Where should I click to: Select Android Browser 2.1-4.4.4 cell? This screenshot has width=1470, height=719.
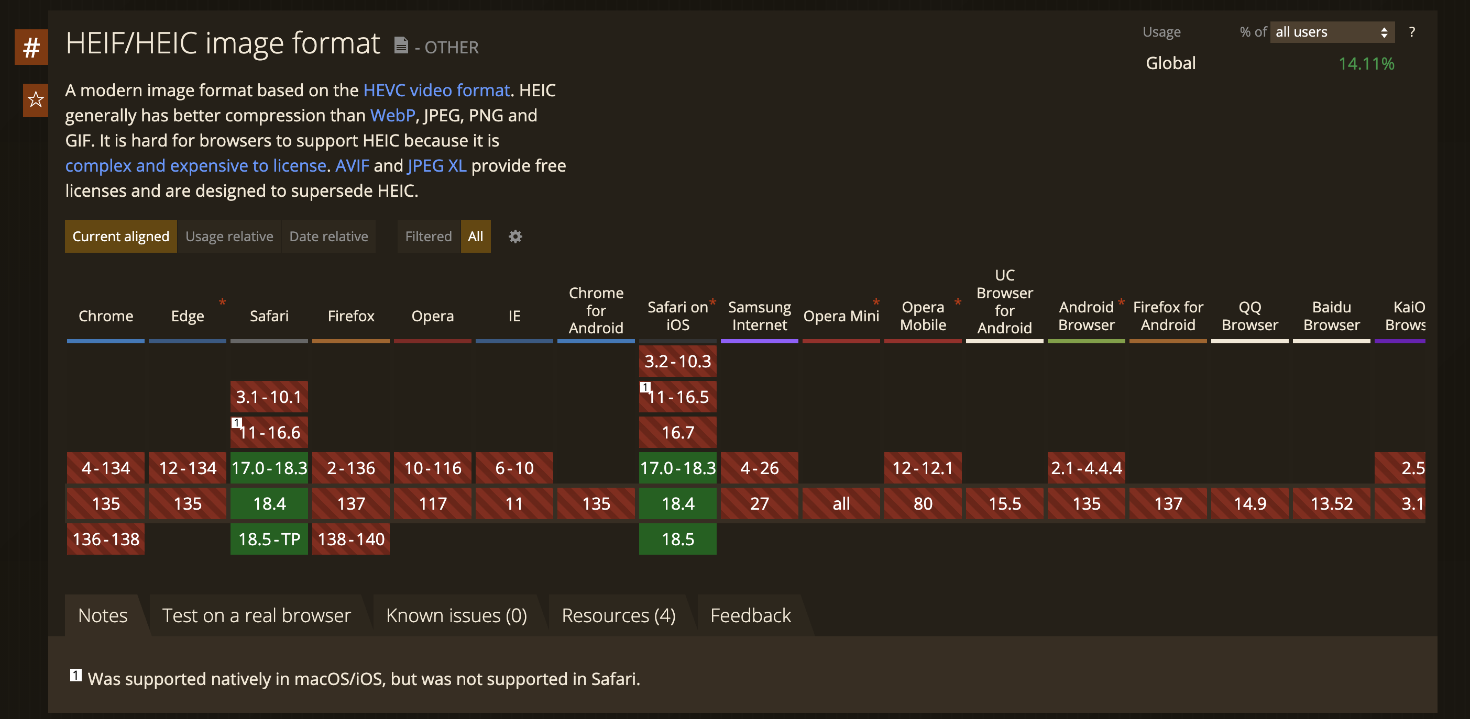1086,468
